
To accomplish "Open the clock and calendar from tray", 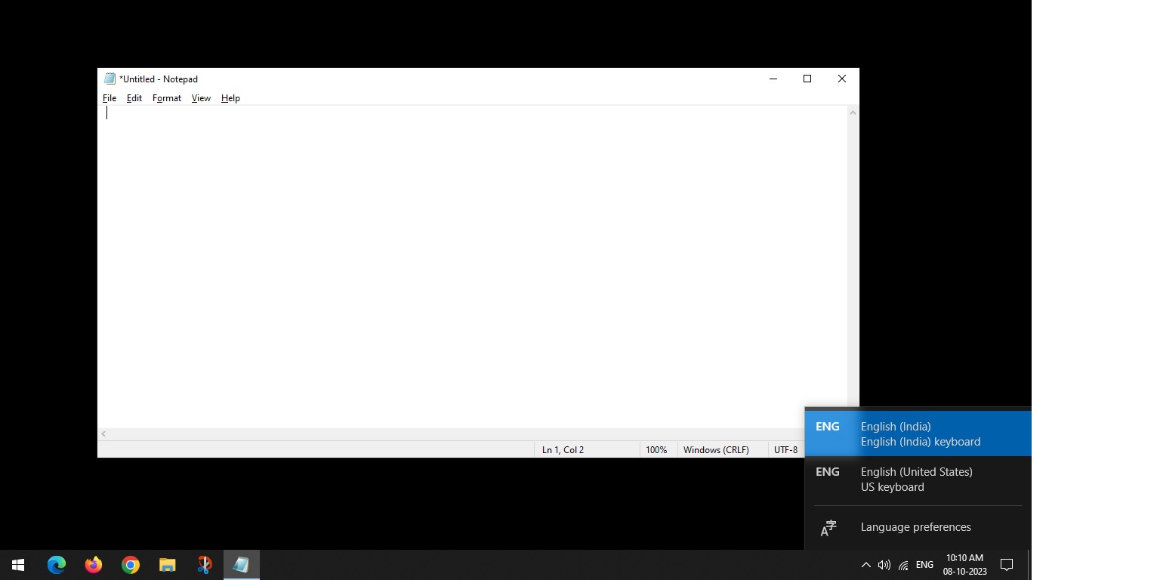I will click(x=964, y=564).
